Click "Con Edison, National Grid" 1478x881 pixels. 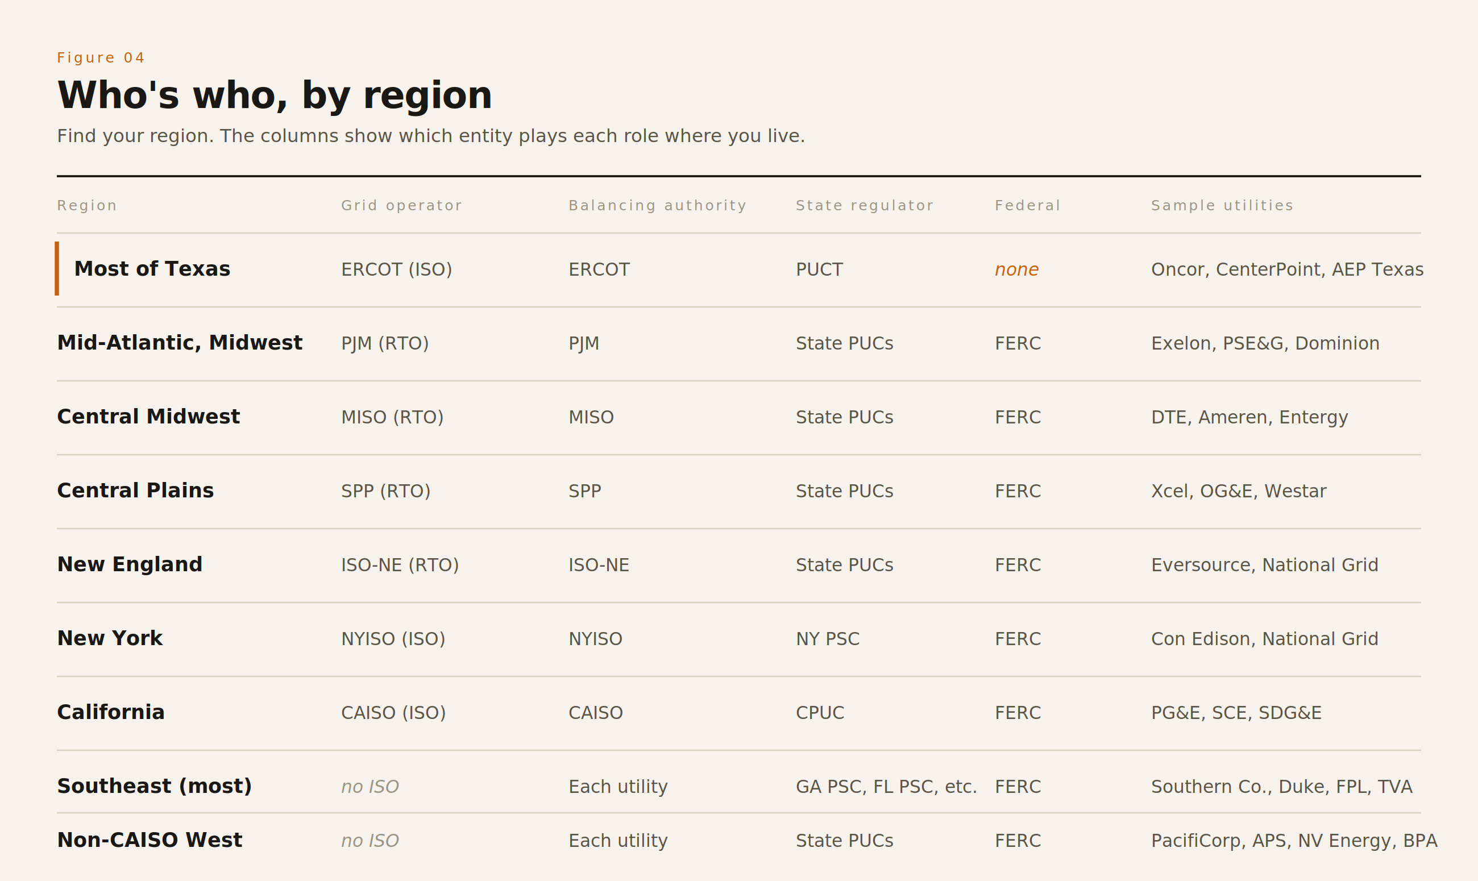pos(1265,639)
